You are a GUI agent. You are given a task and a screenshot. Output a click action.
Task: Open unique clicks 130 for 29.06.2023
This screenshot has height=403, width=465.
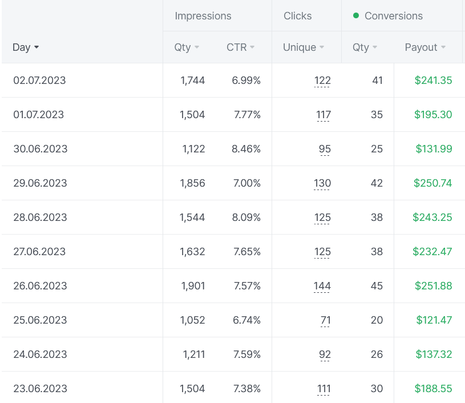click(322, 183)
